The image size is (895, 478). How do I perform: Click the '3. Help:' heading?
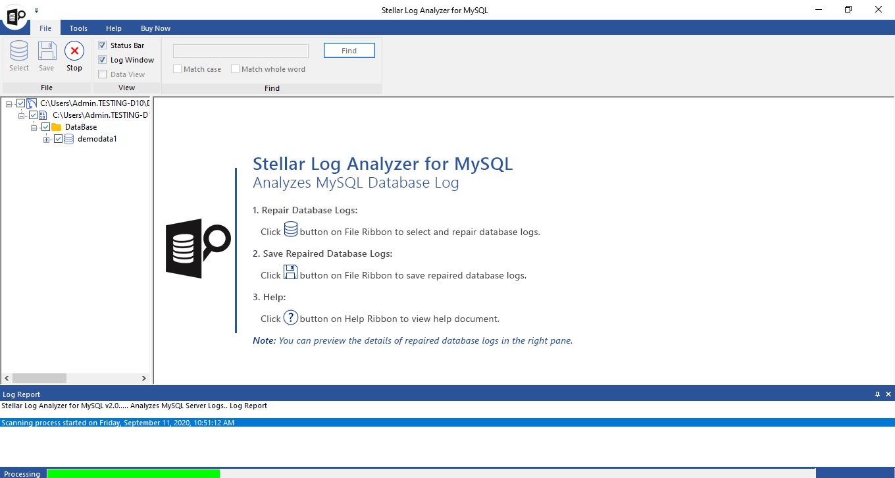click(269, 297)
